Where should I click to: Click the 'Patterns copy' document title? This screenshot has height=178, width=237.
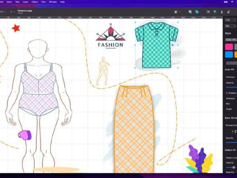(25, 11)
